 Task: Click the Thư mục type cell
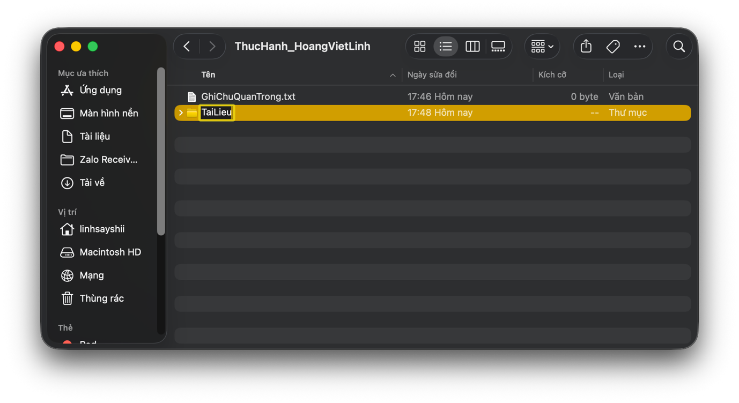pos(627,113)
